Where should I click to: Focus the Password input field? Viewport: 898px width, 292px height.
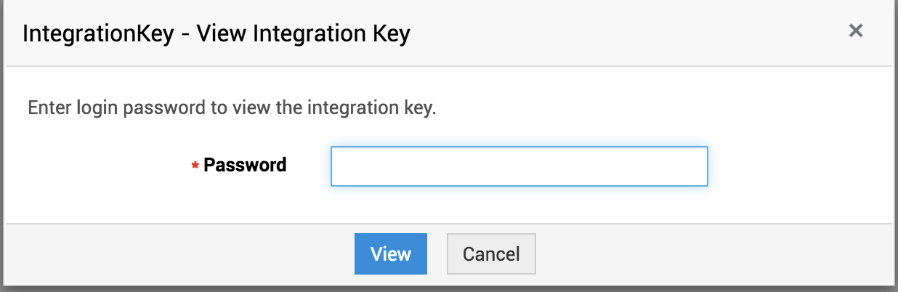click(519, 166)
